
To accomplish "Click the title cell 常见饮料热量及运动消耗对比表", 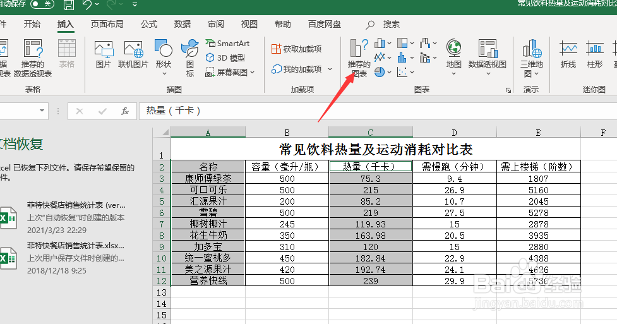I will click(376, 150).
